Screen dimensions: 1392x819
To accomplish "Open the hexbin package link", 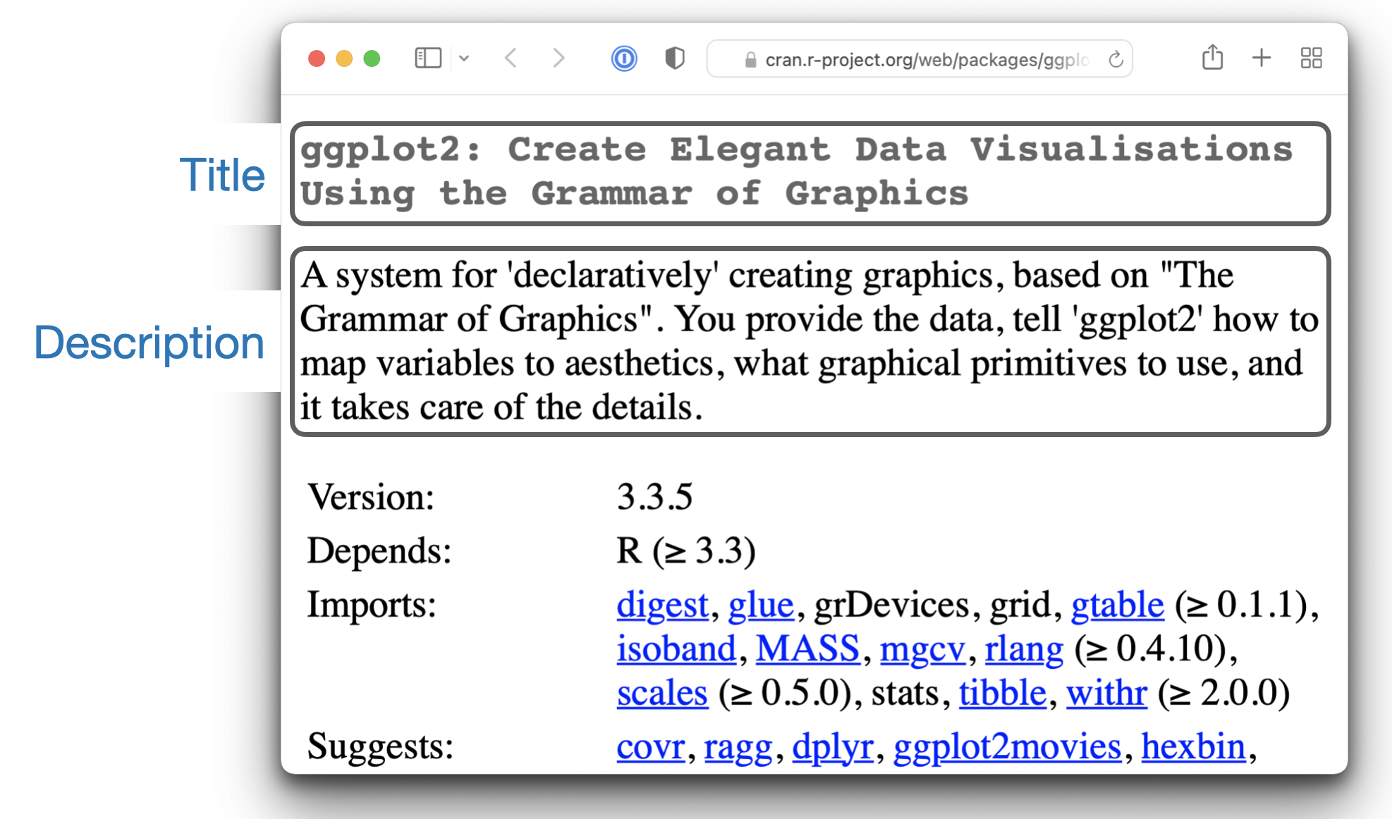I will pyautogui.click(x=1193, y=746).
